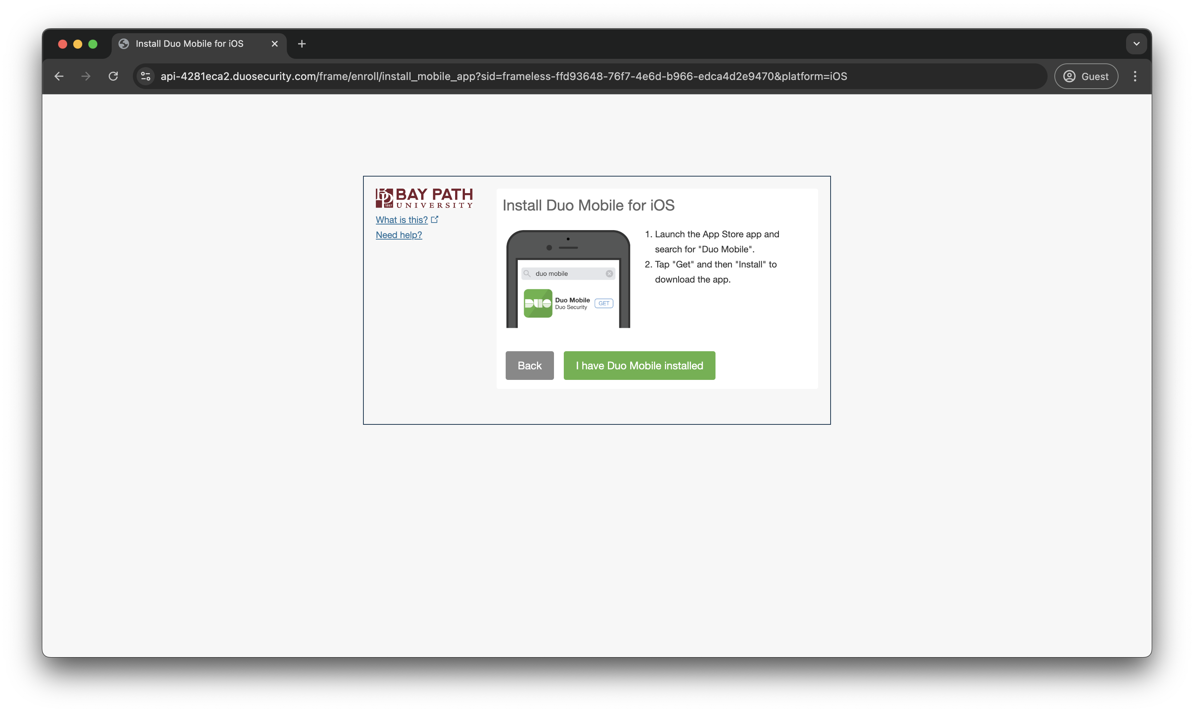Viewport: 1194px width, 713px height.
Task: Expand the tab search dropdown chevron
Action: click(x=1136, y=44)
